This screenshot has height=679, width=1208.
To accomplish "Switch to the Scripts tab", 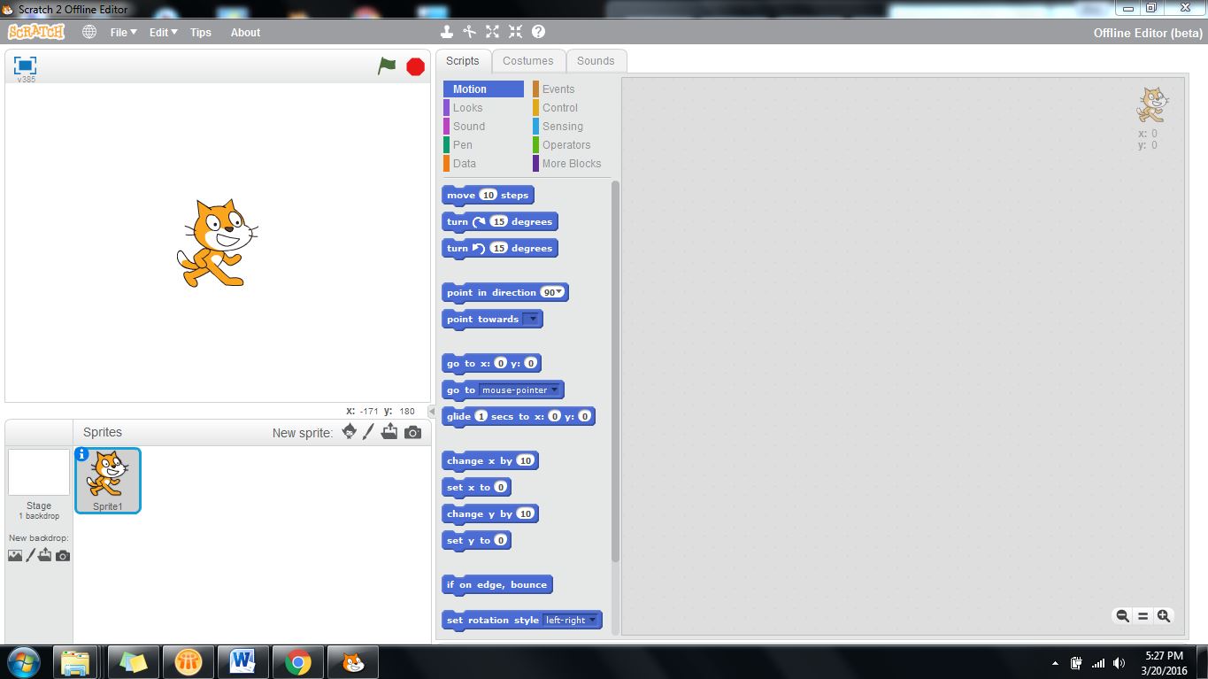I will [462, 61].
